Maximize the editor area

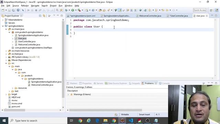click(x=216, y=15)
